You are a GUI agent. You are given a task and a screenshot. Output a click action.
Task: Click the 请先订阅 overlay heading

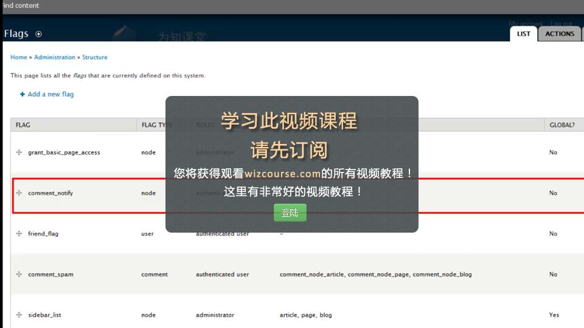pyautogui.click(x=289, y=150)
